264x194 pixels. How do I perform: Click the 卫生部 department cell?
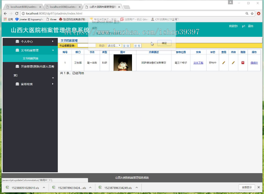coord(78,63)
